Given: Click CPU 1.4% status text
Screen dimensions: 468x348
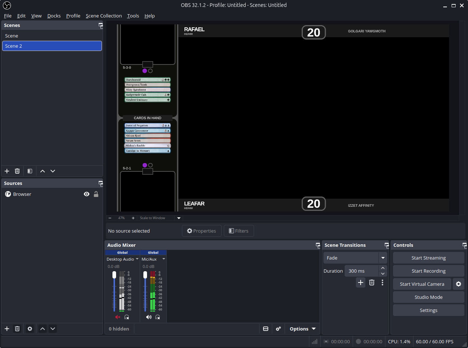Looking at the screenshot, I should [399, 341].
